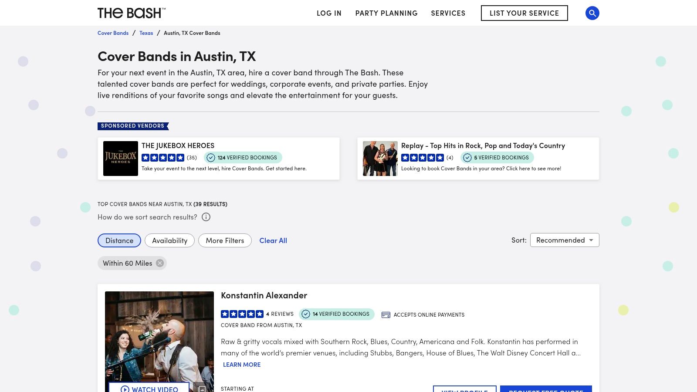Toggle the Availability filter pill
The height and width of the screenshot is (392, 697).
click(169, 240)
